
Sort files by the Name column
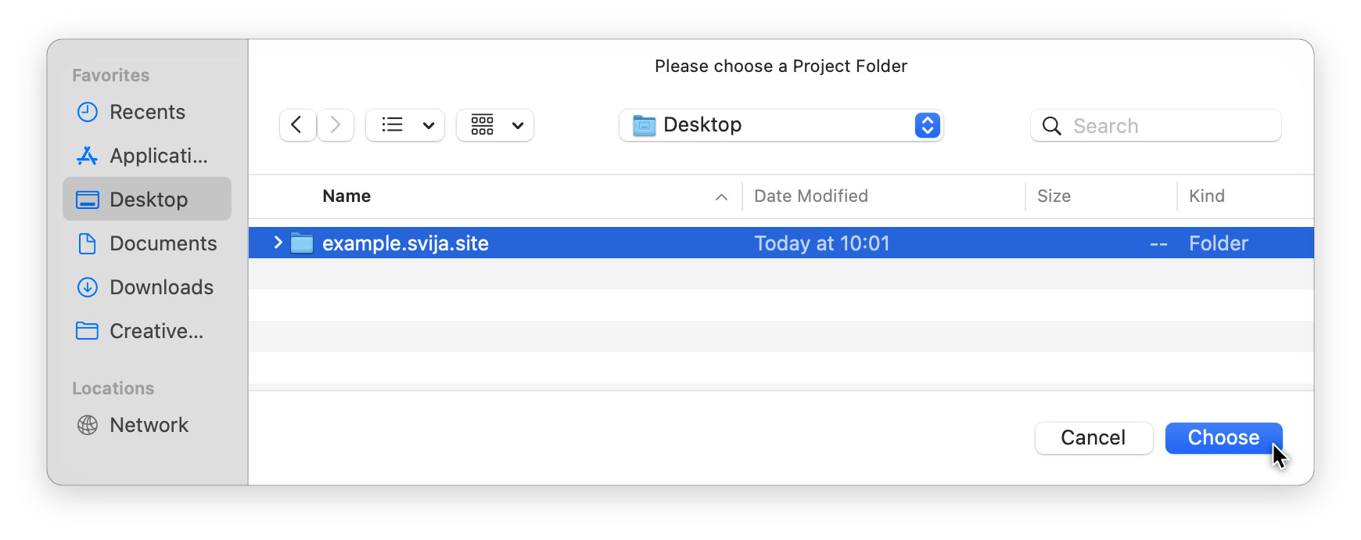point(347,196)
